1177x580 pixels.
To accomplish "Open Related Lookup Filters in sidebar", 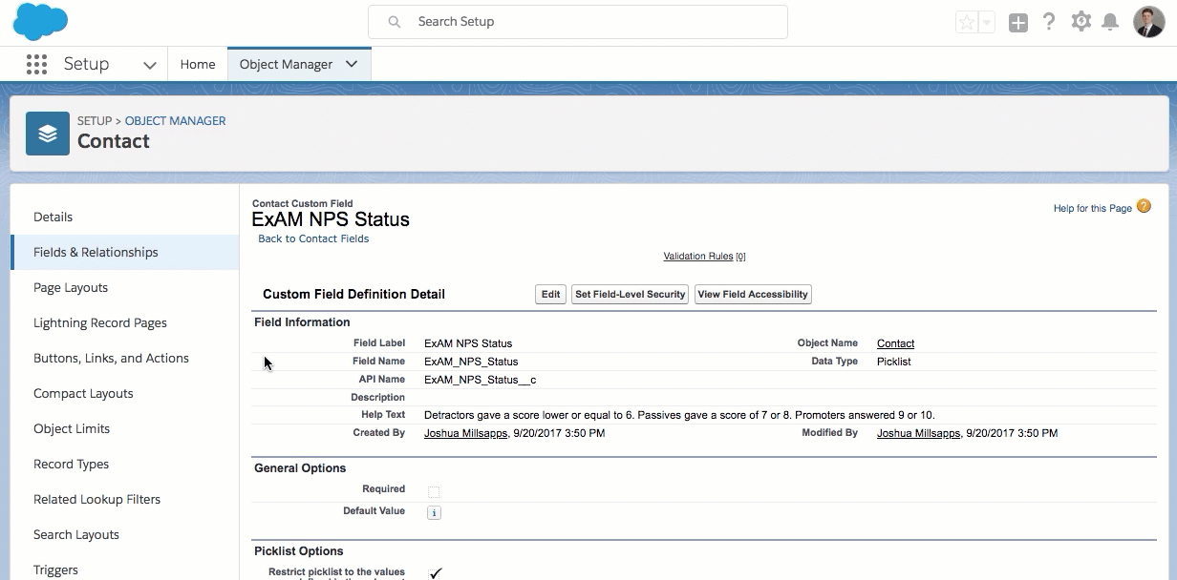I will (124, 500).
